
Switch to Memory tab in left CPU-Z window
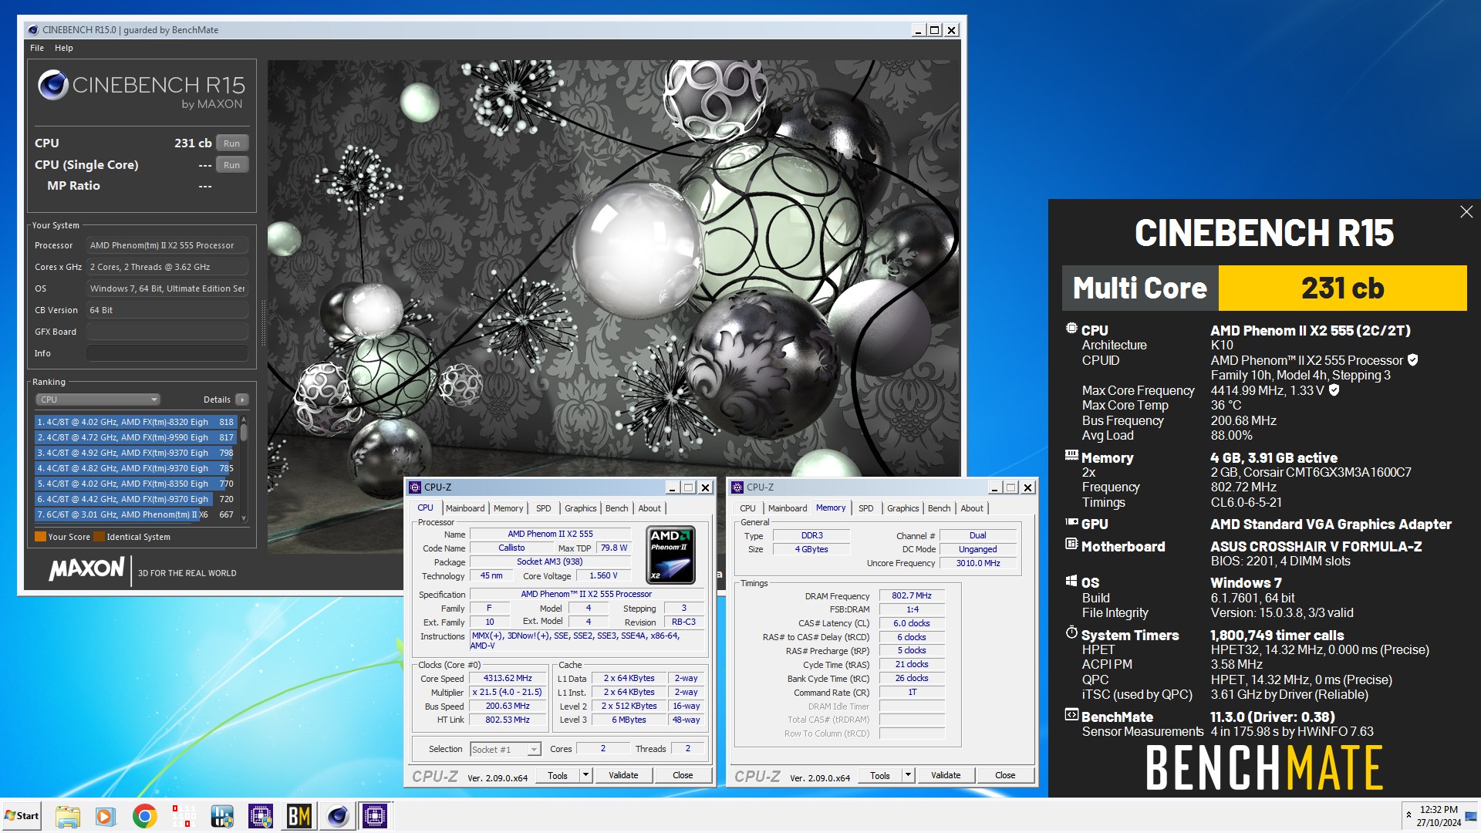tap(508, 508)
